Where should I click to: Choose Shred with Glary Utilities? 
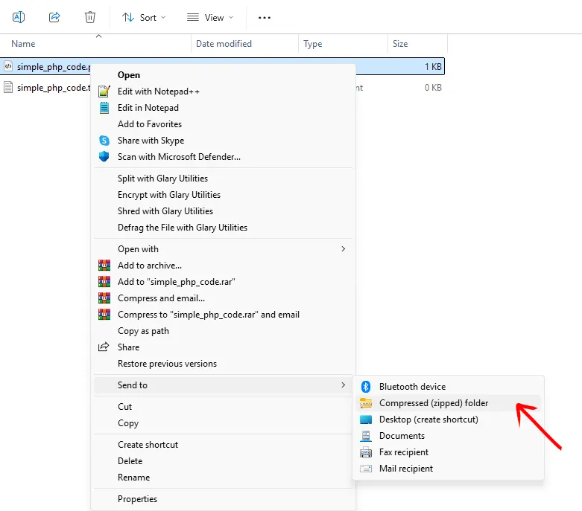pyautogui.click(x=165, y=211)
